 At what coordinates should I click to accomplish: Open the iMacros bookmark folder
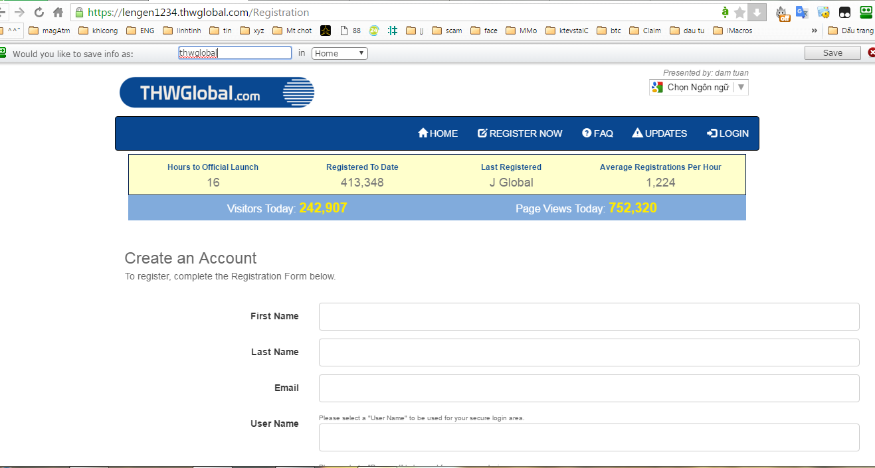[x=733, y=31]
